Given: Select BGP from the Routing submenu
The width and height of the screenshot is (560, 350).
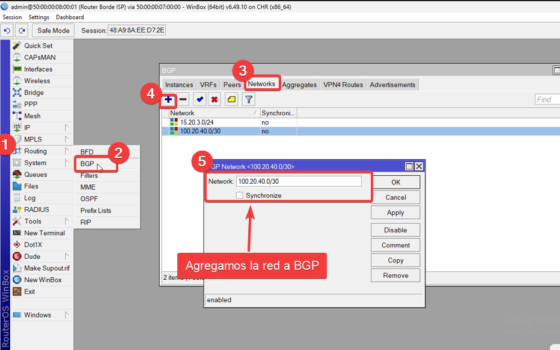Looking at the screenshot, I should click(x=88, y=163).
